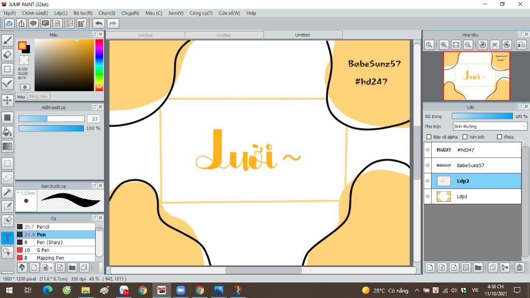This screenshot has width=530, height=298.
Task: Select the Brush tool in left toolbar
Action: 7,40
